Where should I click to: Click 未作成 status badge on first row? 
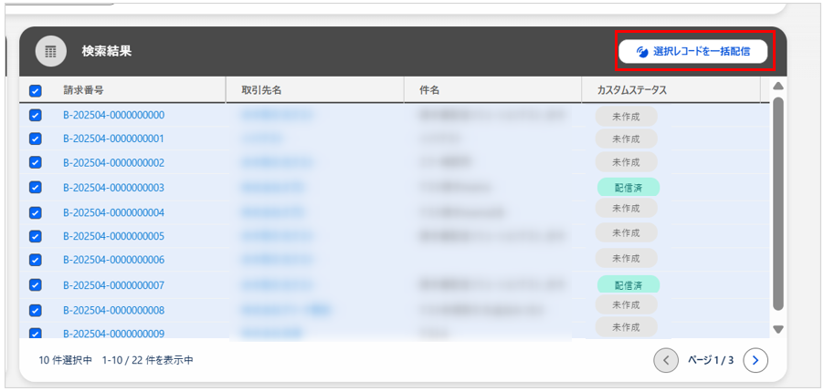click(x=626, y=116)
